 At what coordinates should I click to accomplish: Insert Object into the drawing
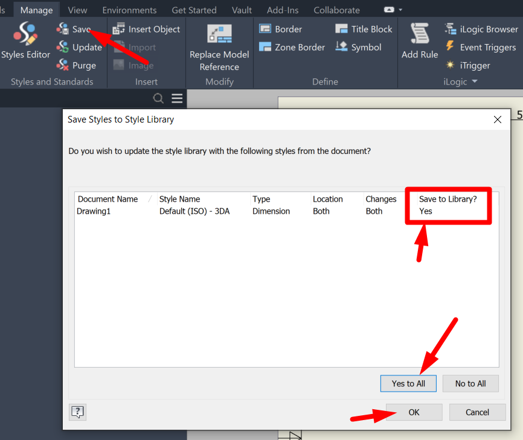[x=146, y=28]
